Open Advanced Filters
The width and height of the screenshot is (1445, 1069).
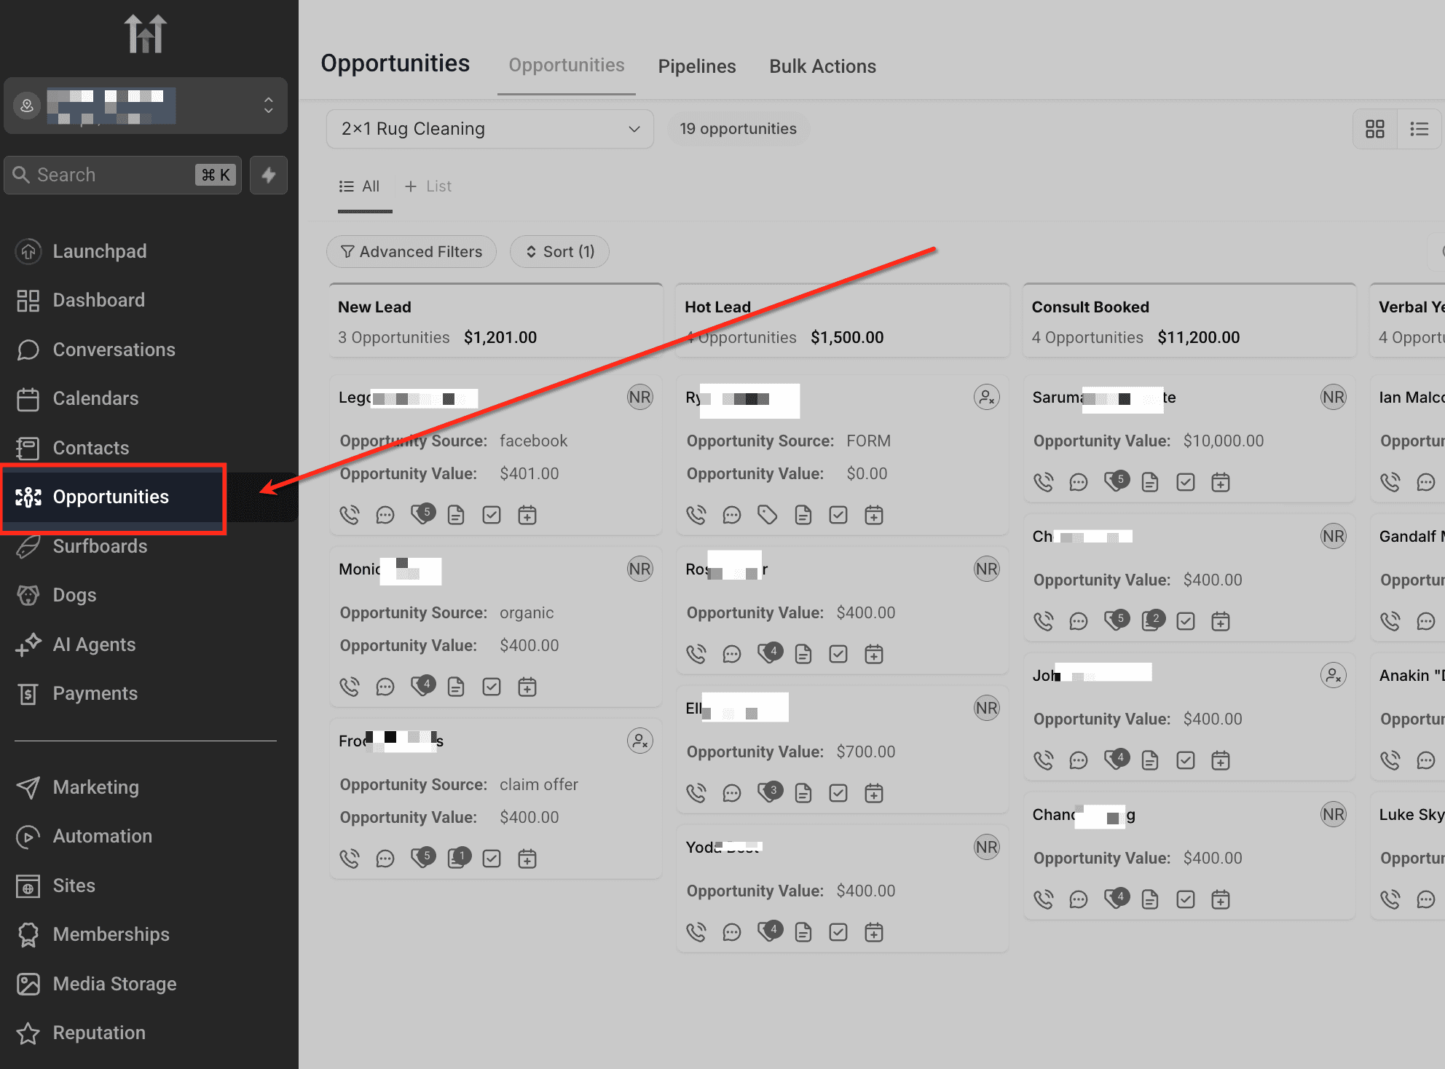[x=412, y=252]
